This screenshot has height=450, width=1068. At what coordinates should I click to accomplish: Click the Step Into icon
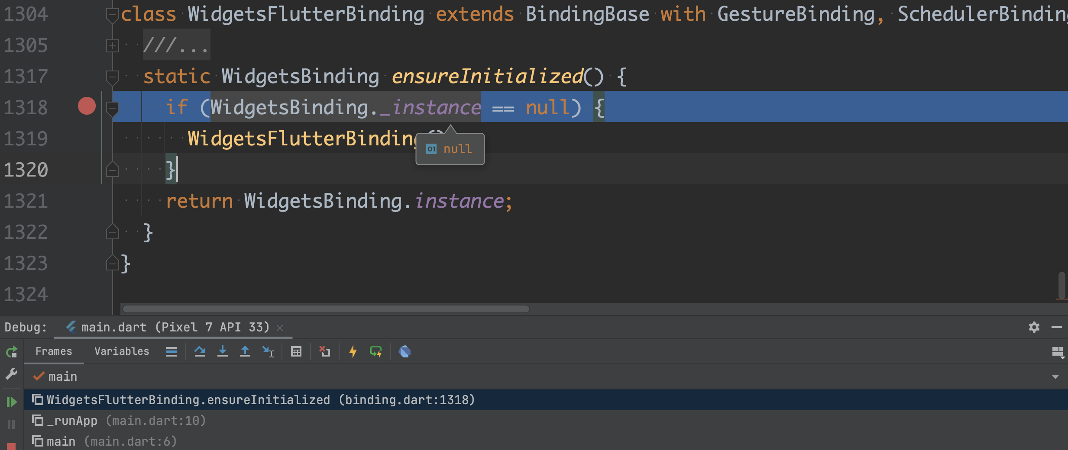point(223,352)
